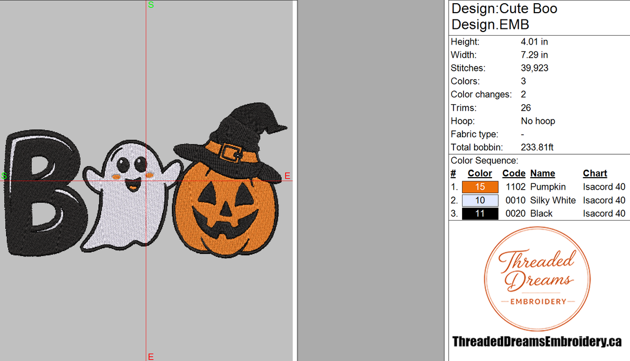This screenshot has width=630, height=361.
Task: Click the Design:Cute Boo Design.EMB title
Action: 504,17
